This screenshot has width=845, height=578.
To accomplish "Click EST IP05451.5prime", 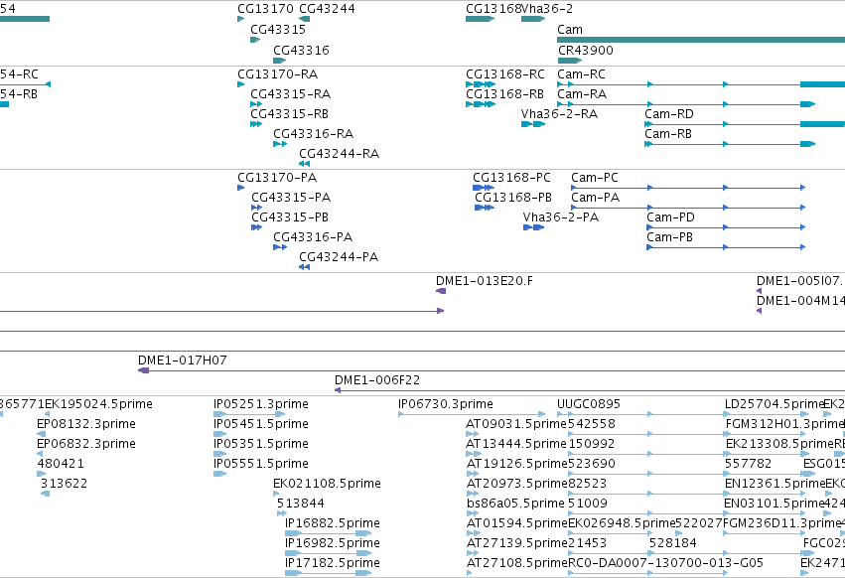I will tap(261, 424).
